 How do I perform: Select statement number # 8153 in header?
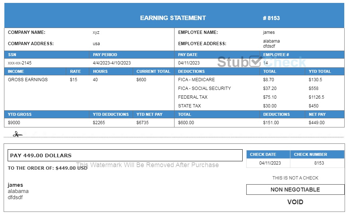(271, 18)
